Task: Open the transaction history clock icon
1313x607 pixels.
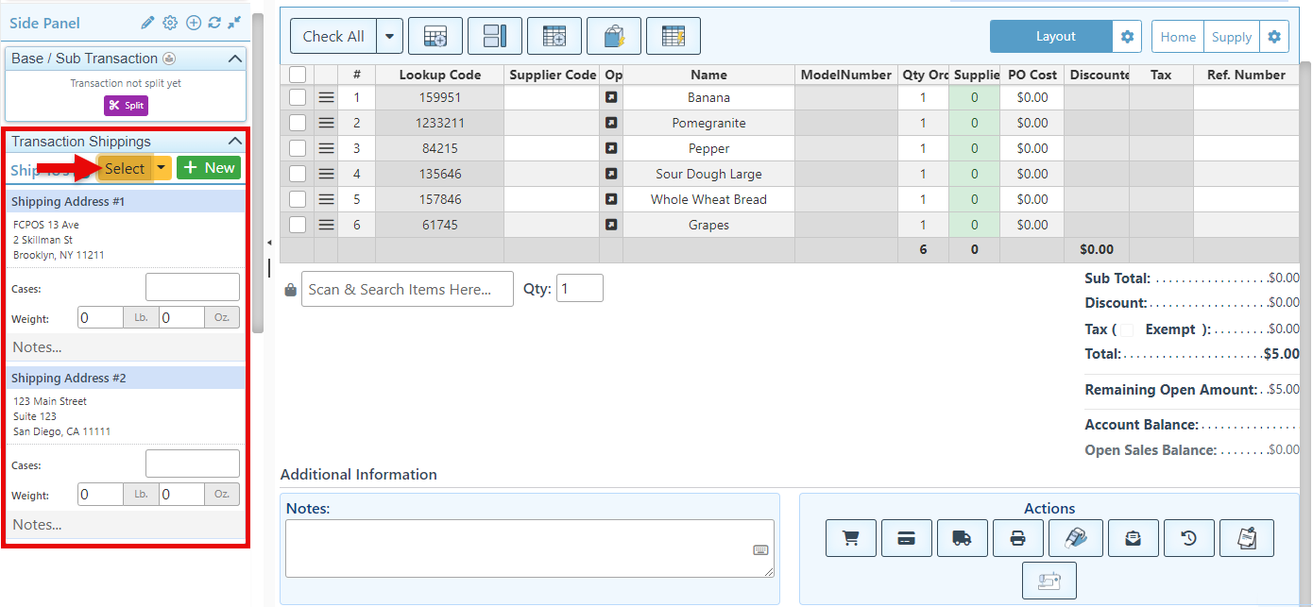Action: (1188, 538)
